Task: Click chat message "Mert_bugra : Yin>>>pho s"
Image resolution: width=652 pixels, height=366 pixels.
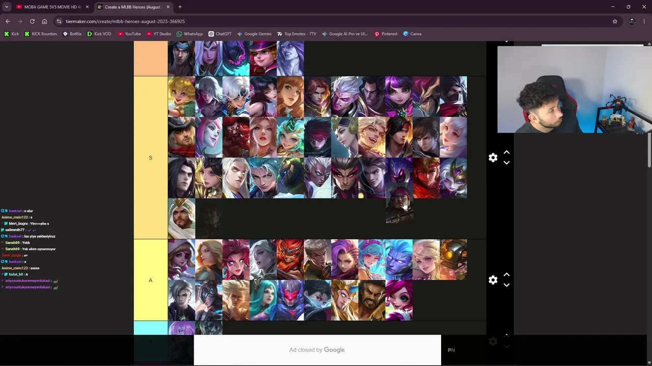Action: point(26,224)
